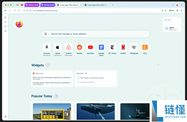Toggle the VPN status button
This screenshot has height=122, width=187.
coord(172,11)
